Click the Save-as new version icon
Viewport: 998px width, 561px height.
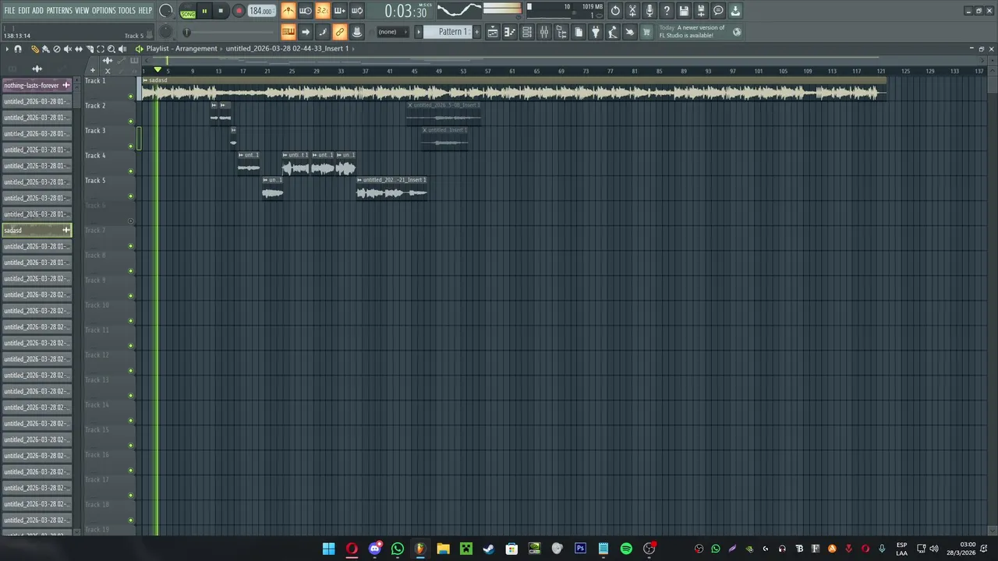click(x=701, y=11)
